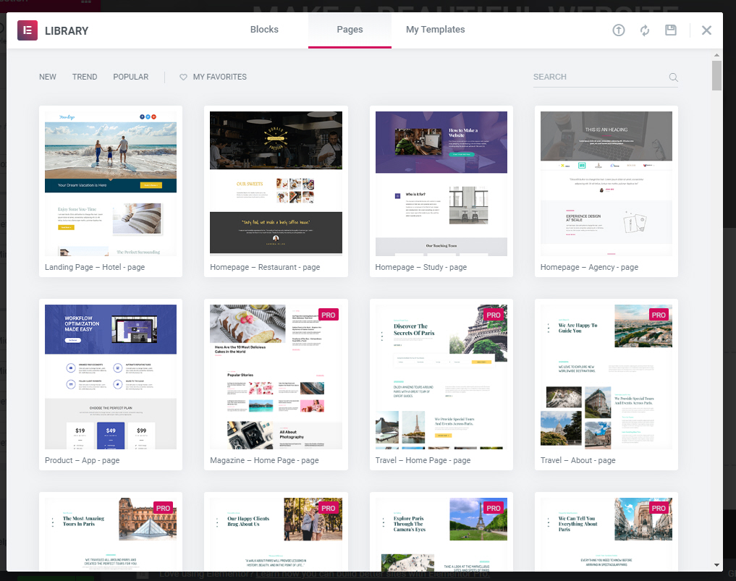Filter templates by POPULAR
Viewport: 736px width, 581px height.
[x=130, y=77]
